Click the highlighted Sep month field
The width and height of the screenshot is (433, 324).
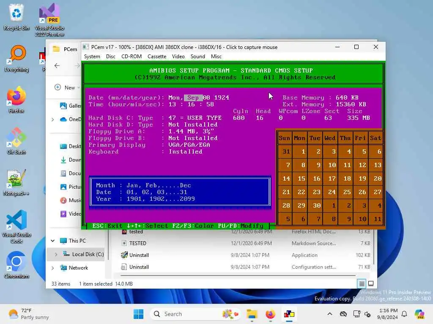coord(193,97)
